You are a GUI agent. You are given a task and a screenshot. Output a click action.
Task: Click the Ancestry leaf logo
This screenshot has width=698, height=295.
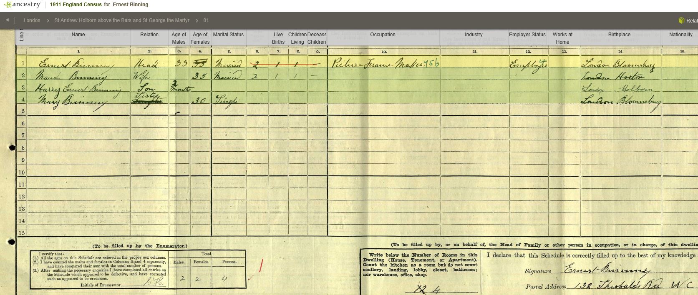pyautogui.click(x=8, y=5)
